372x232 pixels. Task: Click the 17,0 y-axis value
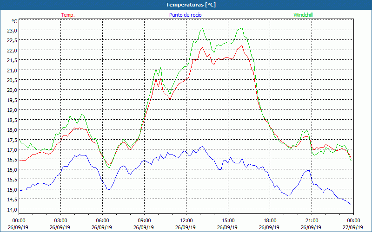point(12,150)
